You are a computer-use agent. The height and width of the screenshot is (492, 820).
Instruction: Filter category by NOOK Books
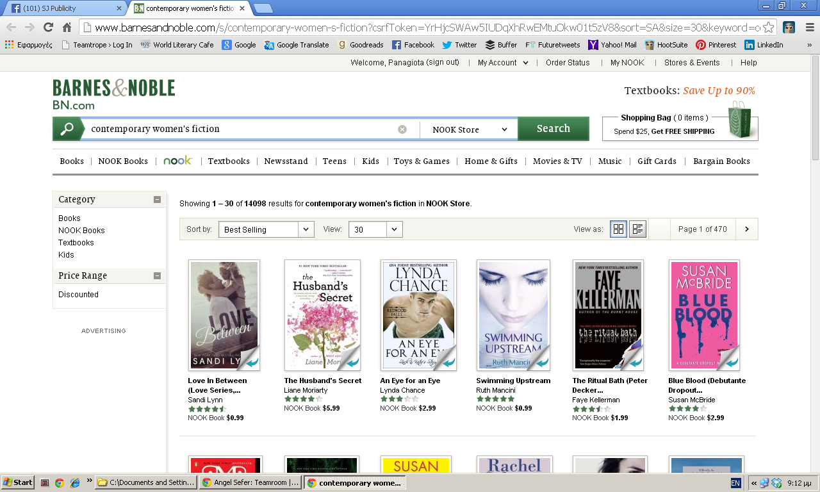pos(81,231)
